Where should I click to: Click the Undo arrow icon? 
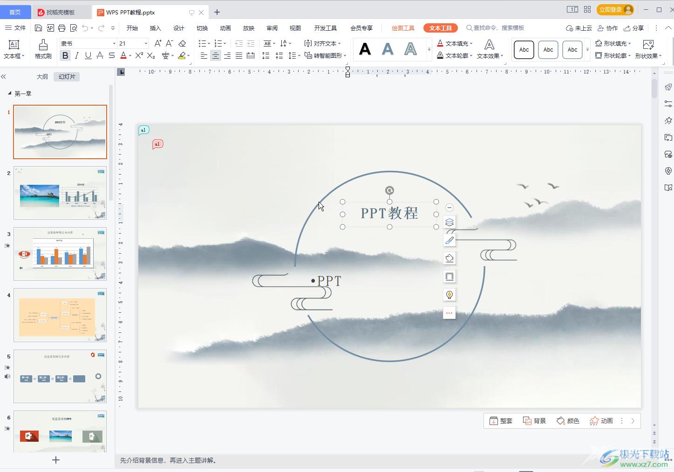pyautogui.click(x=85, y=28)
